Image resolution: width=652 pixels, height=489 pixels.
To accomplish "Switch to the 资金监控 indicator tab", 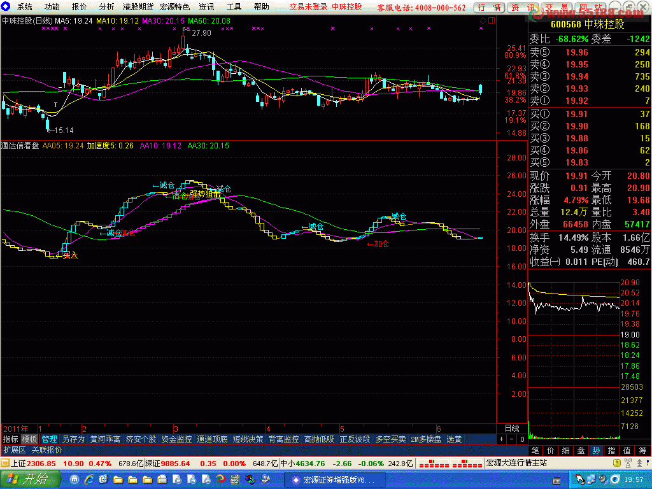I will click(177, 439).
